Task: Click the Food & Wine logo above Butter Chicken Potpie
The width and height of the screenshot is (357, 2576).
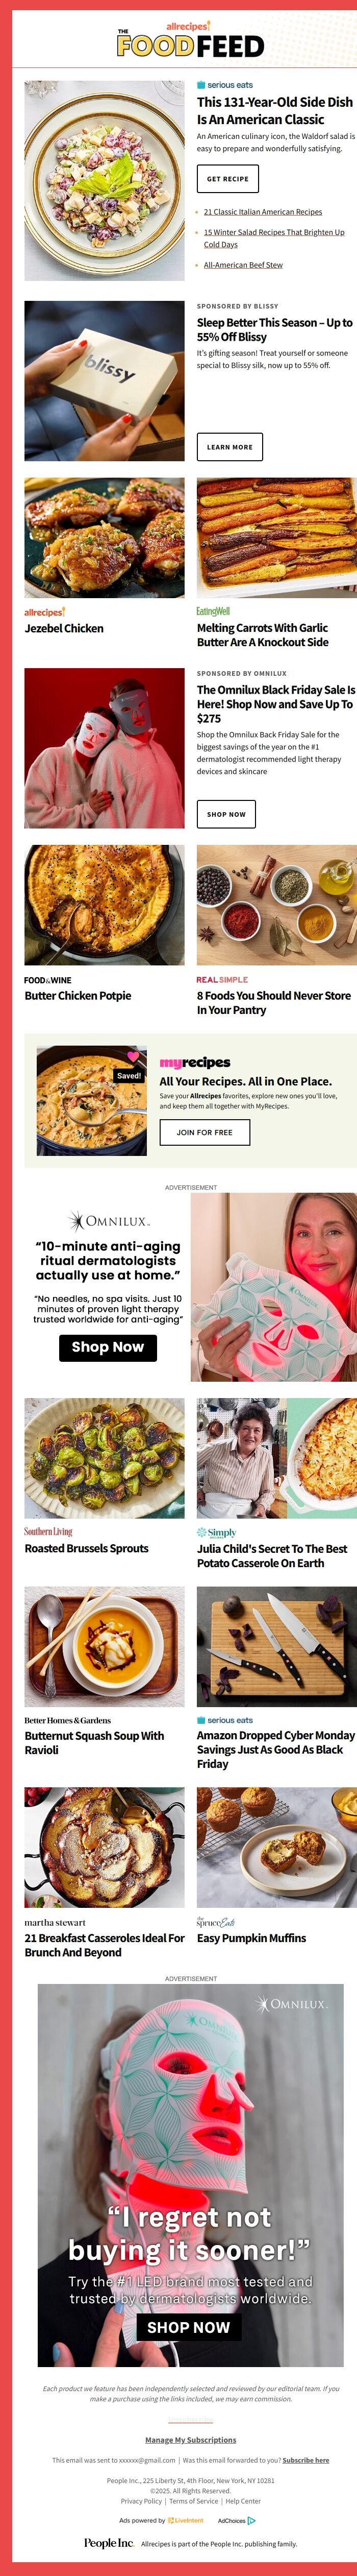Action: pos(48,980)
